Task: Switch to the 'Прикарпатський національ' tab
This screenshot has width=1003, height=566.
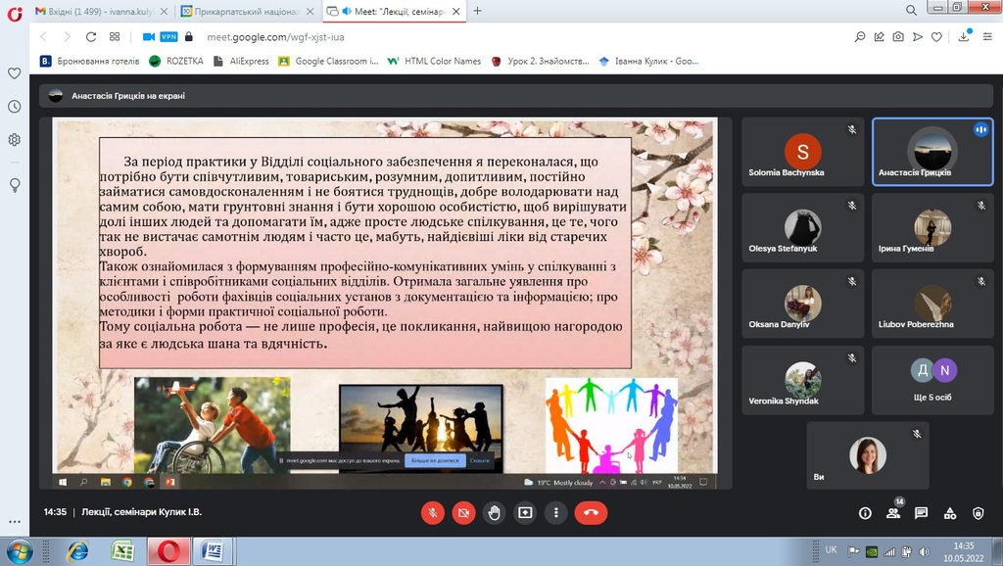Action: click(247, 11)
